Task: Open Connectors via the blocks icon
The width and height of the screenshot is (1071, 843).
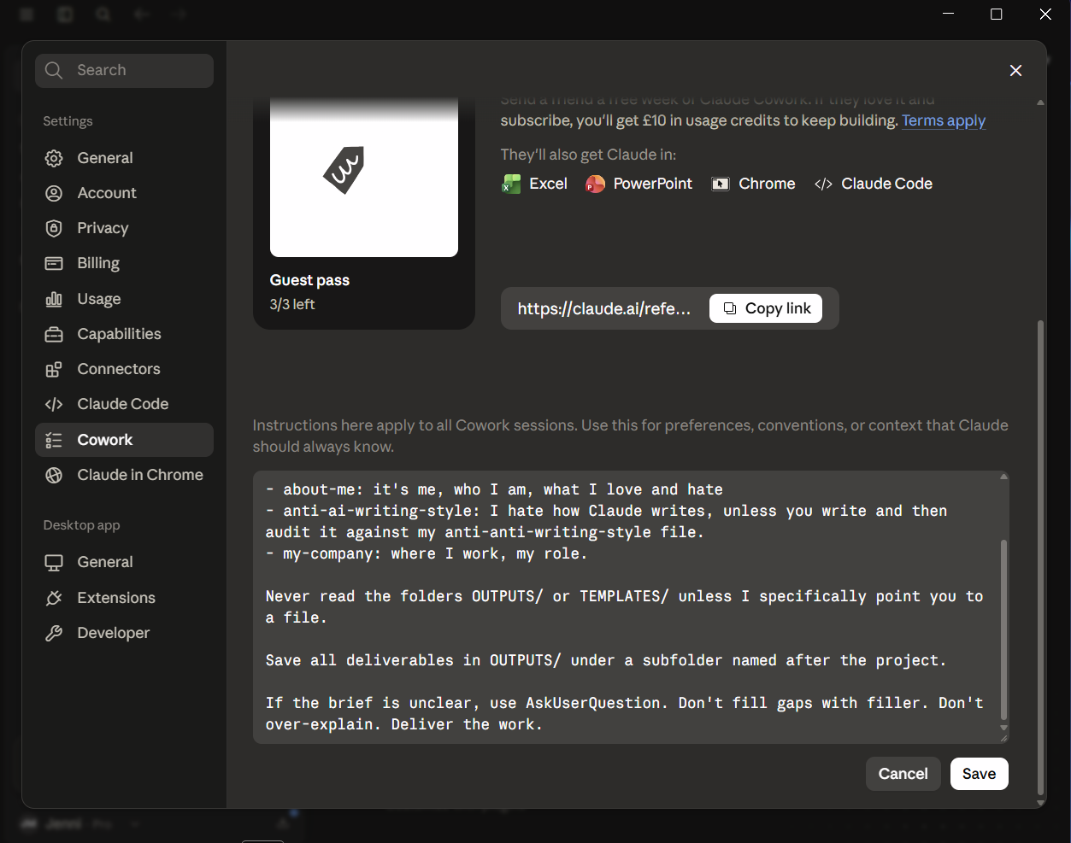Action: [x=54, y=369]
